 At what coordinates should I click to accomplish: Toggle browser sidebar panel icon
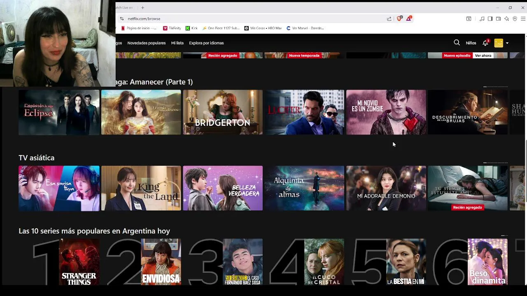(x=490, y=18)
